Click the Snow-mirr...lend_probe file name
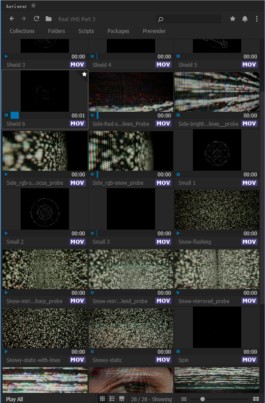The width and height of the screenshot is (265, 403). click(120, 301)
